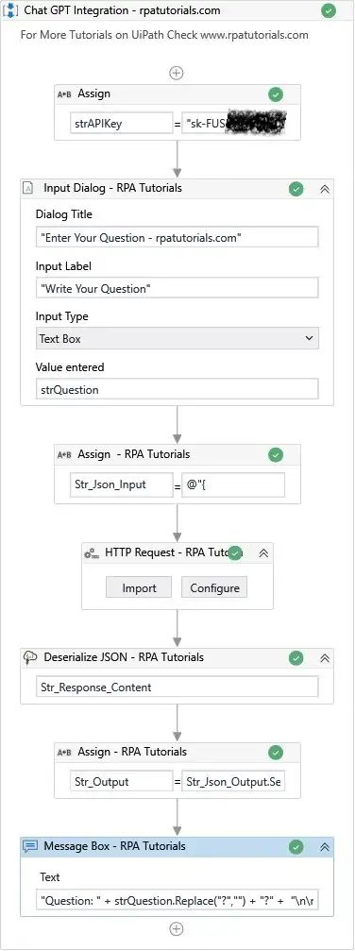Edit the Str_Json_Input variable field
The width and height of the screenshot is (355, 951).
[x=122, y=484]
